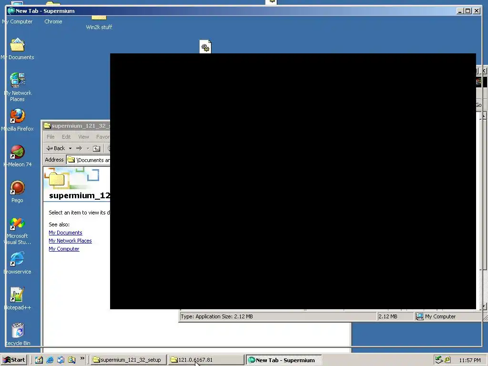This screenshot has width=488, height=366.
Task: Click the folder icon in the supermium window title bar
Action: coord(47,126)
